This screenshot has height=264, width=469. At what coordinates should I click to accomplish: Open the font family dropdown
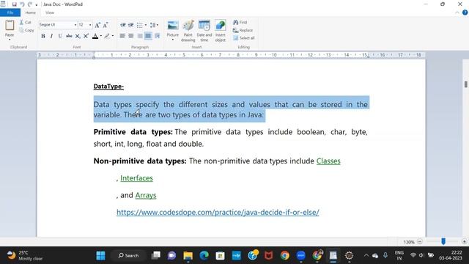(75, 25)
